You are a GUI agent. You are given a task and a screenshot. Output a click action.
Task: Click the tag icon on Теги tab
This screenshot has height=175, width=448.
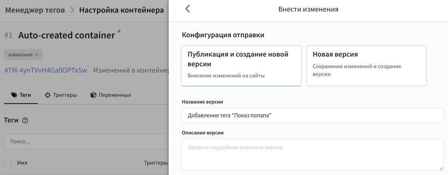pos(14,95)
